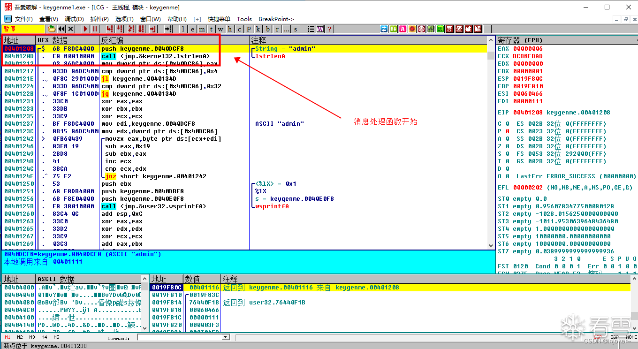638x349 pixels.
Task: Switch to memory dump tab M4
Action: [x=44, y=337]
